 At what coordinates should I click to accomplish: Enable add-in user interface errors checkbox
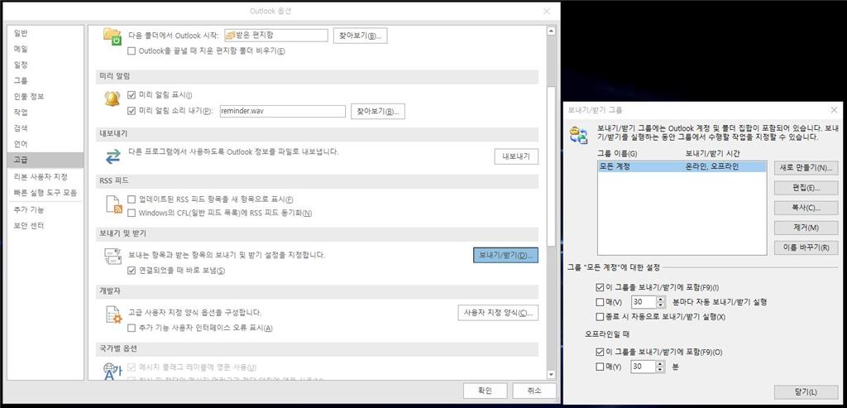[131, 328]
